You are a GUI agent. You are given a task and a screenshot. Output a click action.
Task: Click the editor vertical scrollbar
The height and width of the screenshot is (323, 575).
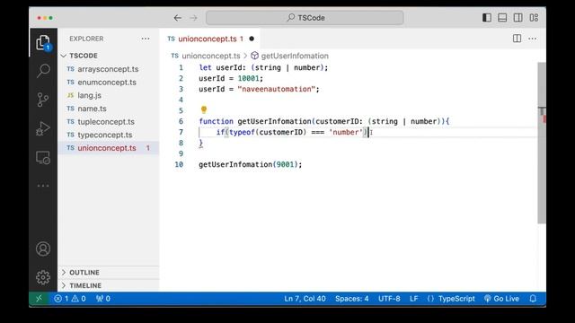coord(542,143)
